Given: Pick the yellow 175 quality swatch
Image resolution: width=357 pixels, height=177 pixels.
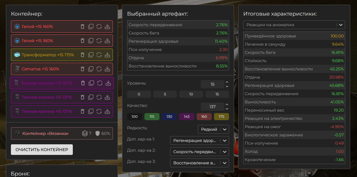Looking at the screenshot, I should click(221, 117).
